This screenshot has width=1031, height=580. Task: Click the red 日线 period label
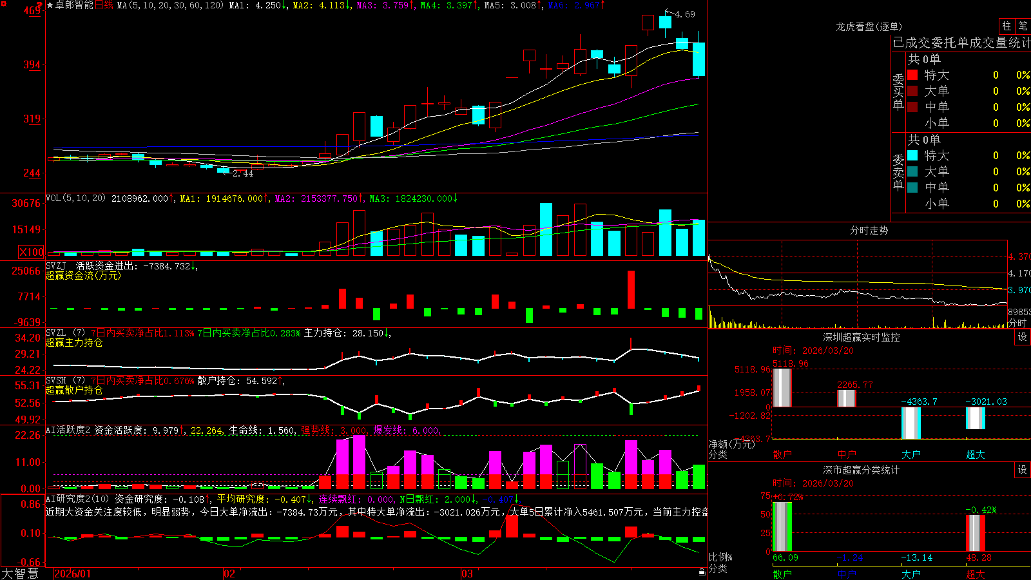(x=104, y=5)
